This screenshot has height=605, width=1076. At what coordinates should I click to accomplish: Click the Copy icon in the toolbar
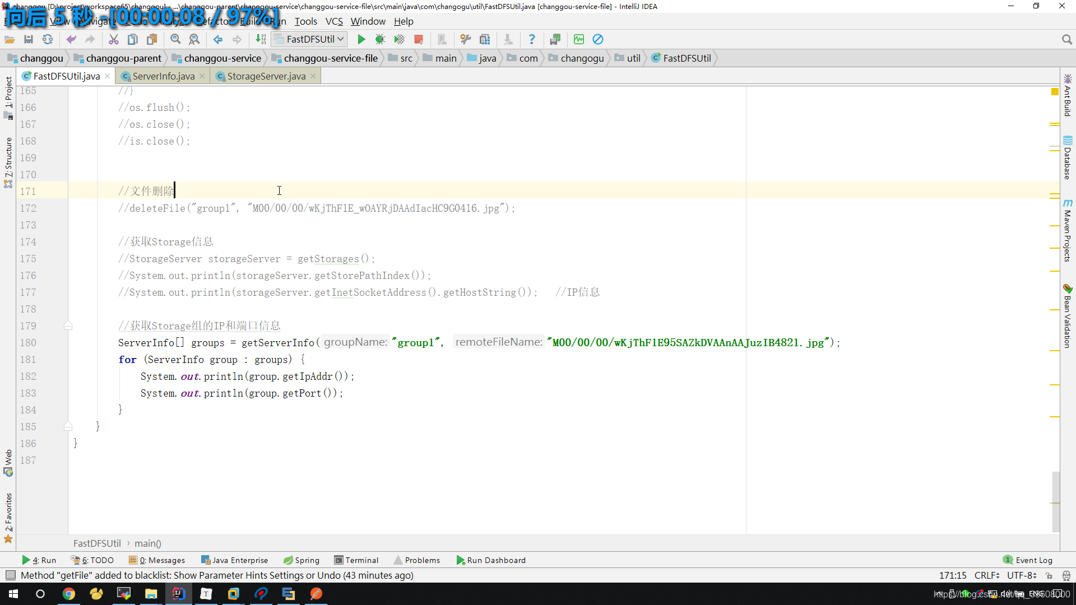tap(133, 39)
